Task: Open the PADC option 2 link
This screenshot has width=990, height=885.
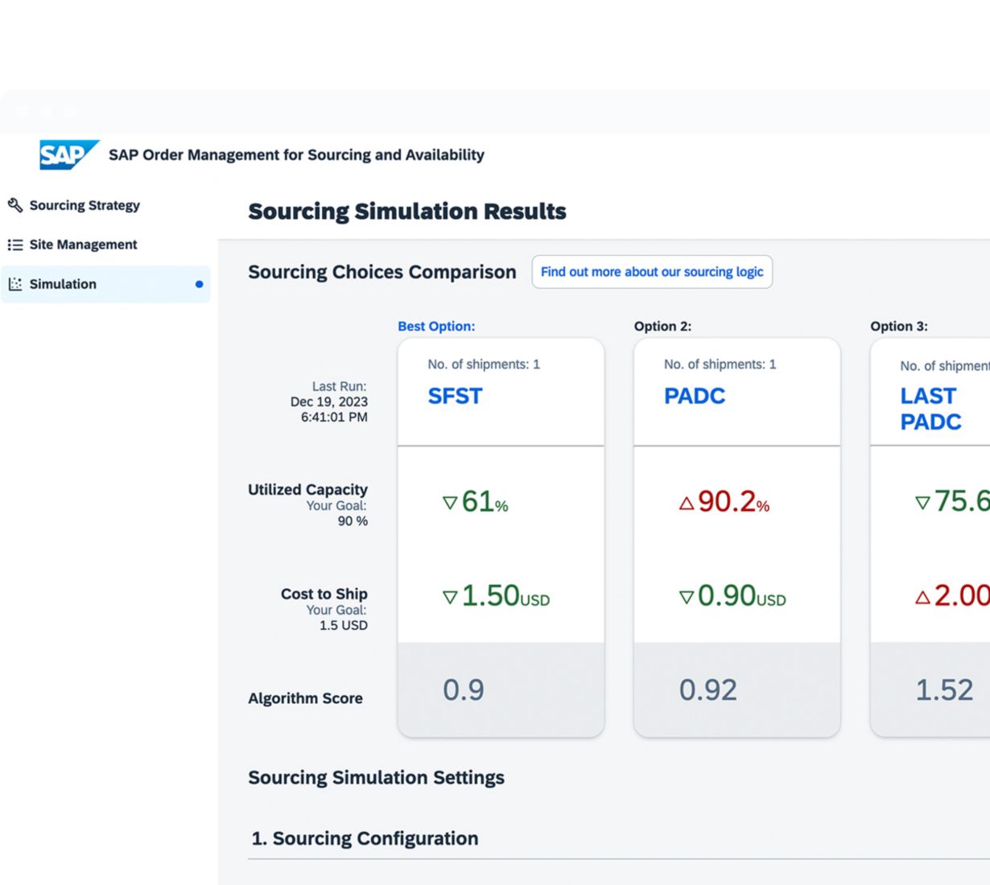Action: click(694, 396)
